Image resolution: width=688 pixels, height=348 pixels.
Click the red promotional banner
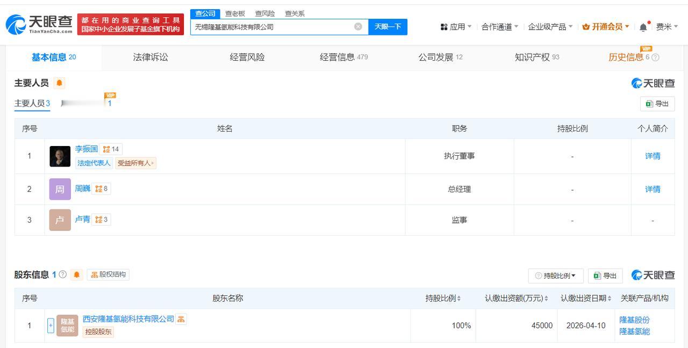point(131,24)
